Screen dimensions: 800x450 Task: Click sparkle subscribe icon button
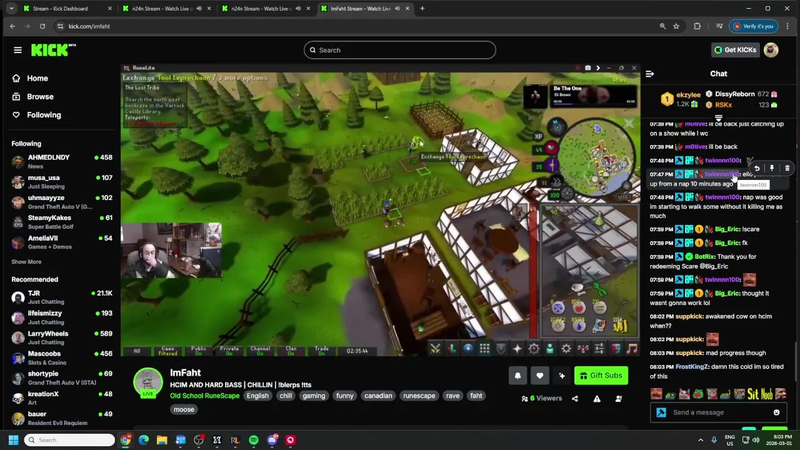tap(562, 376)
